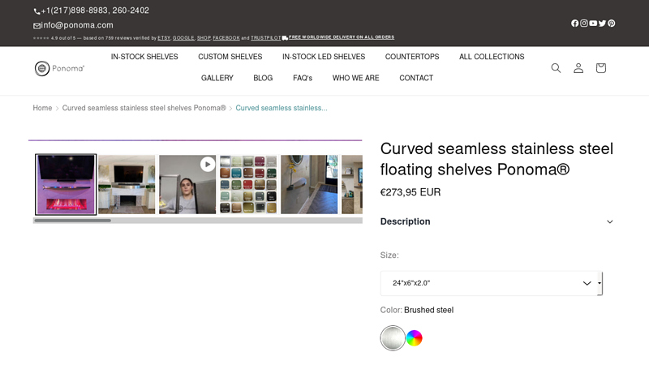Click the Ponoma logo
649x365 pixels.
point(59,68)
